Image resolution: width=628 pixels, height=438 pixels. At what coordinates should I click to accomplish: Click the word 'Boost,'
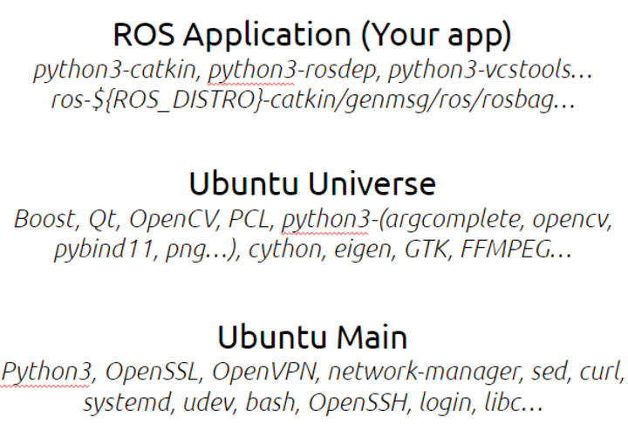[47, 219]
